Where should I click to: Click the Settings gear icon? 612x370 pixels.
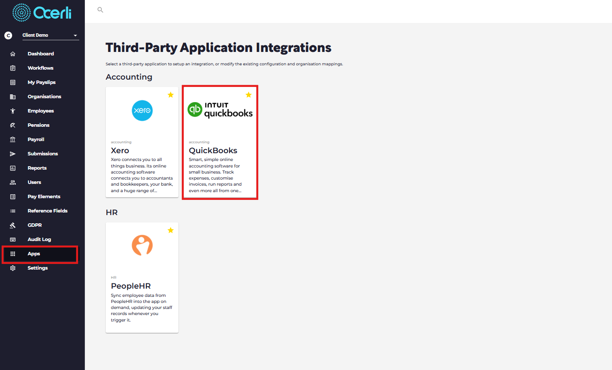point(13,268)
